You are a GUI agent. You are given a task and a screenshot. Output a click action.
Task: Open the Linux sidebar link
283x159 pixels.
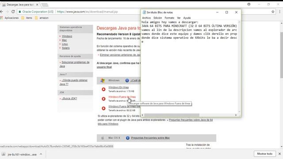coord(65,44)
